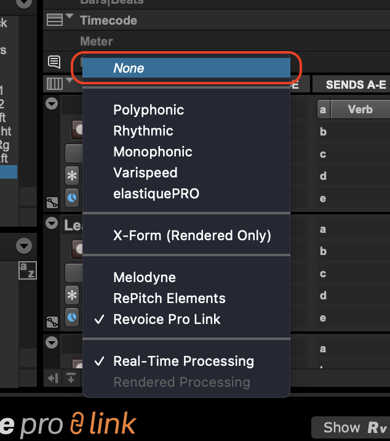Click the automation lane icon of the first track

pos(52,201)
